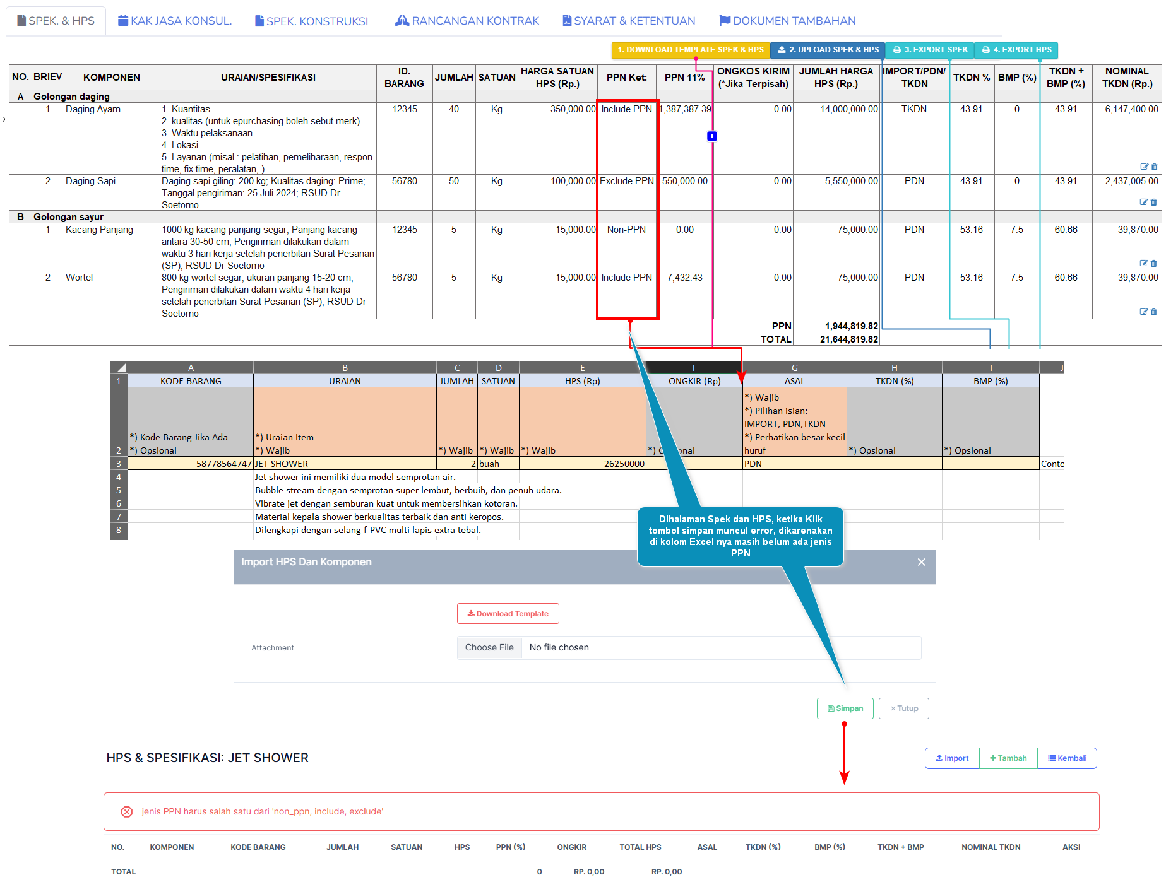Click the 'Wortel' component cell

coord(112,295)
